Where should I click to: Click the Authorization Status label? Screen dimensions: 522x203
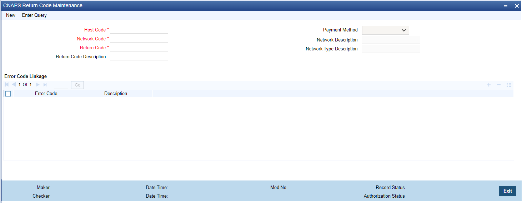tap(384, 196)
